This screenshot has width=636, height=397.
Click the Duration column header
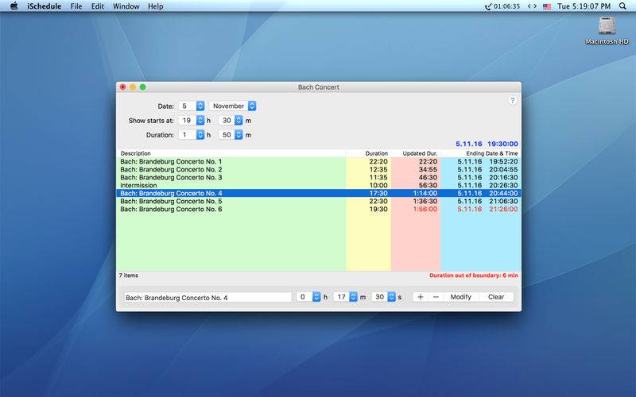(x=368, y=153)
